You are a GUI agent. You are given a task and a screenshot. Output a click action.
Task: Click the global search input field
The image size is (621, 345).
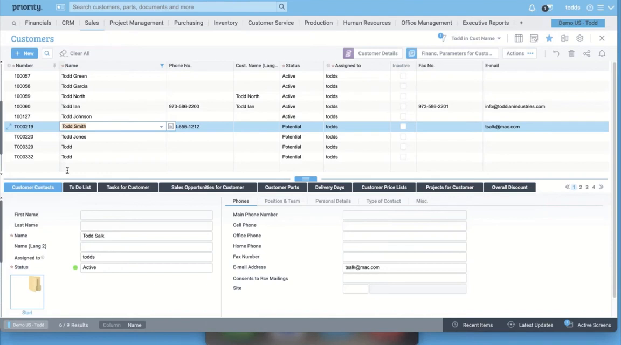pyautogui.click(x=173, y=6)
